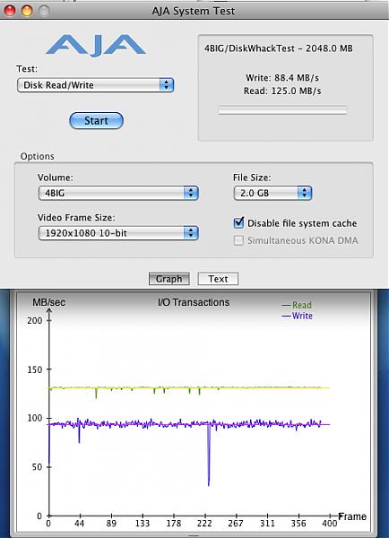Image resolution: width=389 pixels, height=538 pixels.
Task: Click the Video Frame Size: label
Action: [76, 218]
